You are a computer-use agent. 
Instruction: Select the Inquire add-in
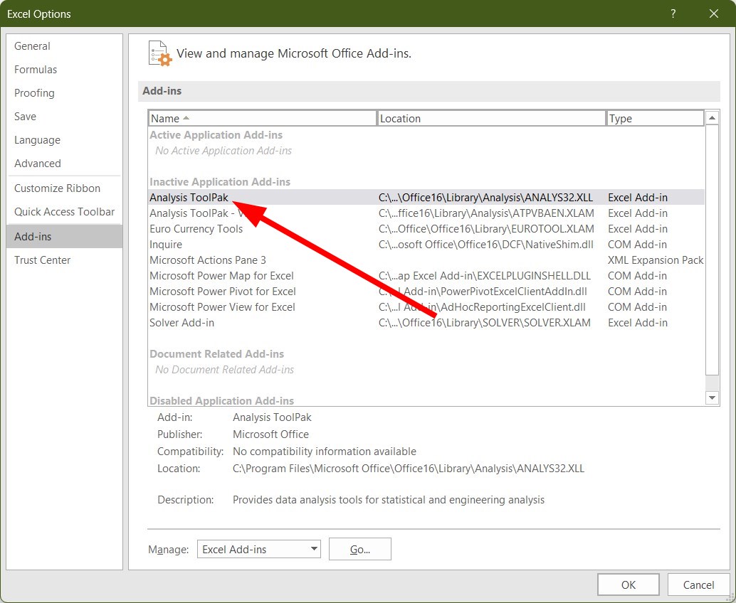coord(426,245)
